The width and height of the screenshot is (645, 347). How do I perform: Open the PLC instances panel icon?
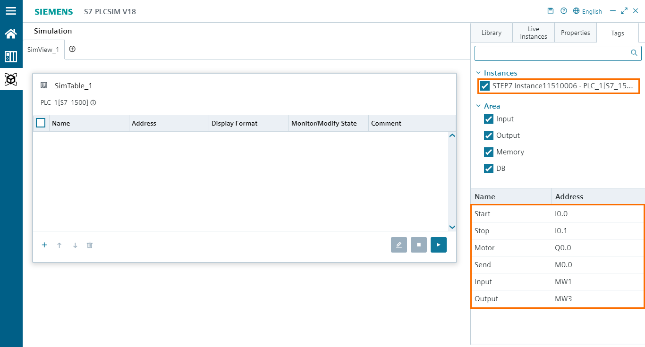11,57
